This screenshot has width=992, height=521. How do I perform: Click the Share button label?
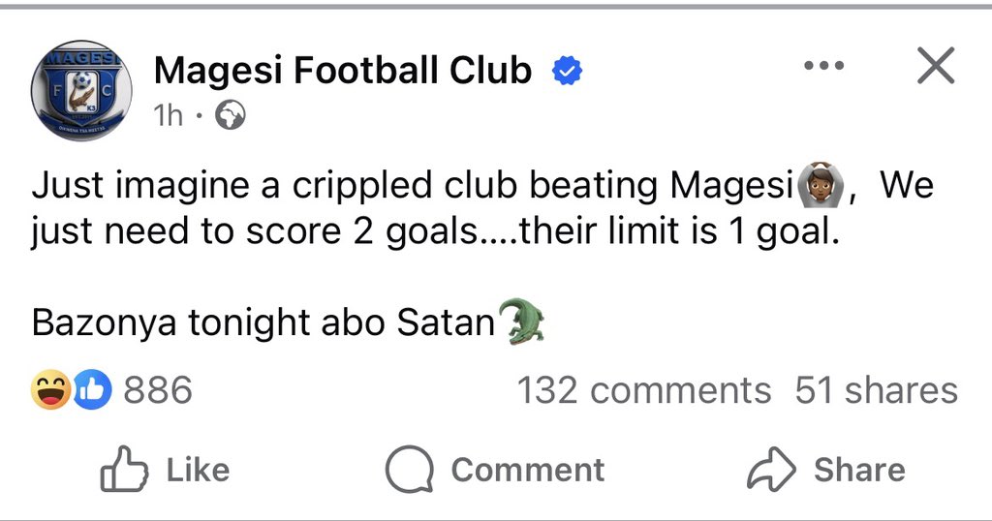click(859, 470)
